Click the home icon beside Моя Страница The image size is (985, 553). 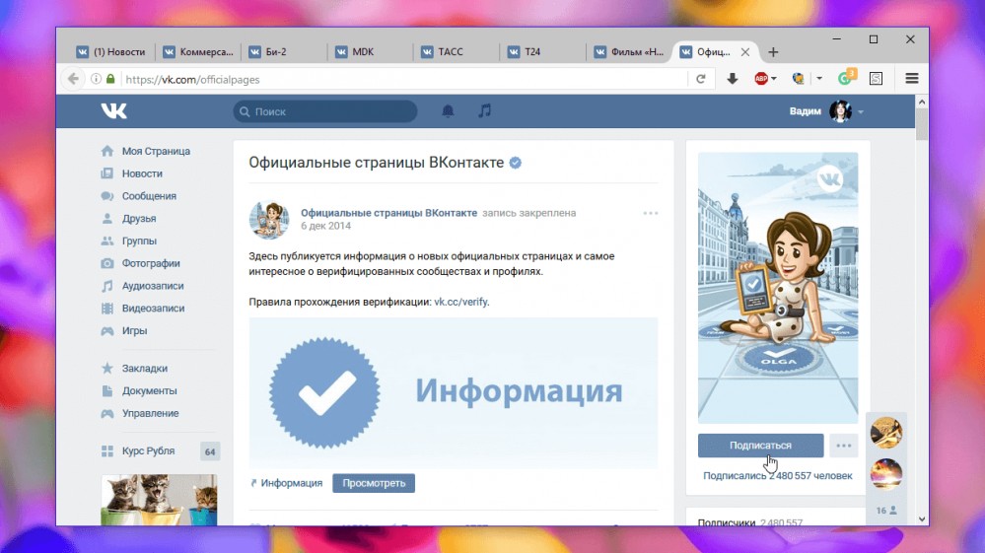tap(107, 151)
